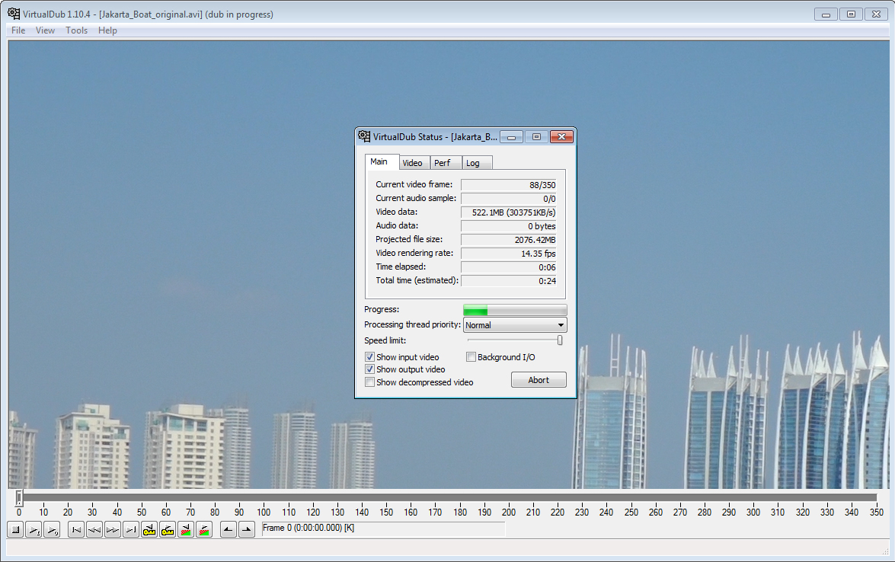Jump to the start of the video
This screenshot has width=895, height=562.
point(76,530)
